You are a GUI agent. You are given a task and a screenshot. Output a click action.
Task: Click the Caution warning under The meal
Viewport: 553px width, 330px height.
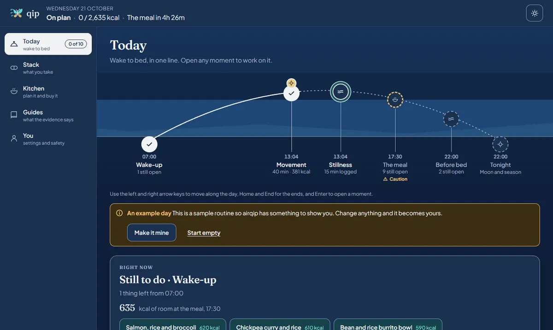pos(395,179)
